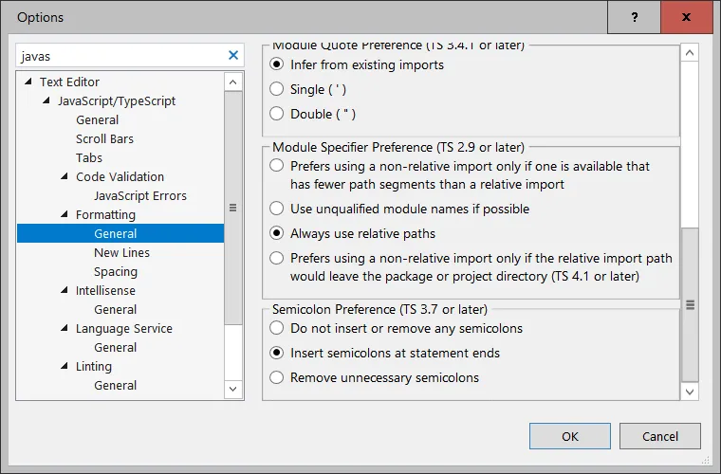The image size is (721, 474).
Task: Clear the search box text with X
Action: pyautogui.click(x=233, y=56)
